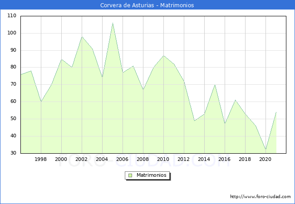This screenshot has height=204, width=295.
Task: Click the 2002 peak data point near 98
Action: tap(82, 37)
